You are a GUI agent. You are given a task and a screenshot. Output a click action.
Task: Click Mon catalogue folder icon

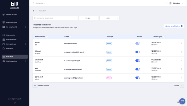(x=4, y=44)
